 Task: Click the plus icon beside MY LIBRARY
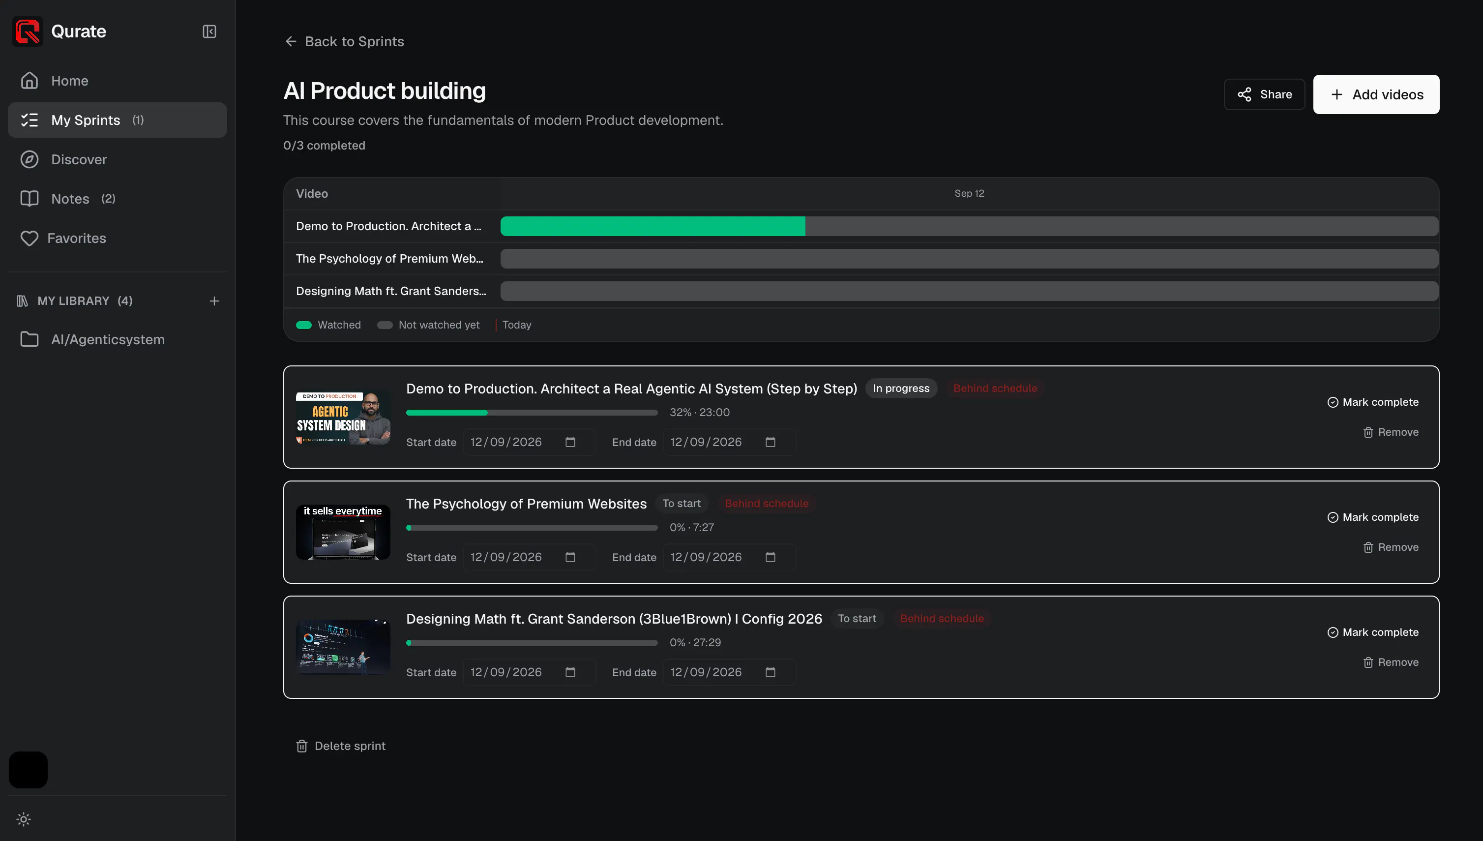[x=214, y=301]
